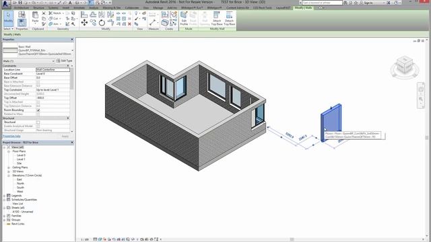431x242 pixels.
Task: Select the blue highlighted floor element
Action: pos(331,122)
